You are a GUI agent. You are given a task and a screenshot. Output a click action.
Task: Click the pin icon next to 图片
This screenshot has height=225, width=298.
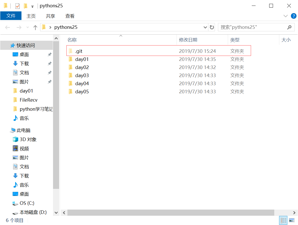click(x=49, y=82)
